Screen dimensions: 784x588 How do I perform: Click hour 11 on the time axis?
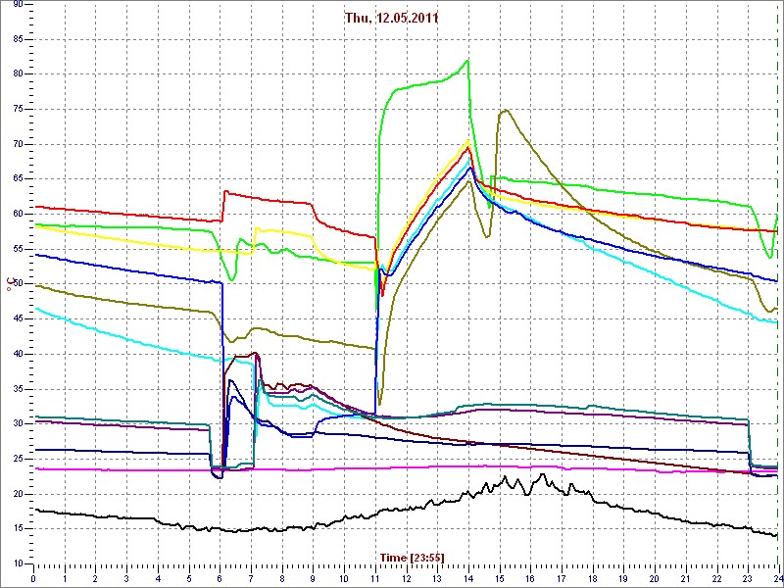point(374,578)
